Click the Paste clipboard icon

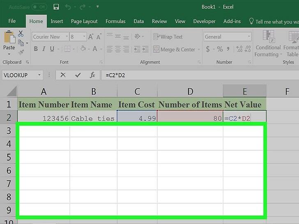[x=9, y=37]
